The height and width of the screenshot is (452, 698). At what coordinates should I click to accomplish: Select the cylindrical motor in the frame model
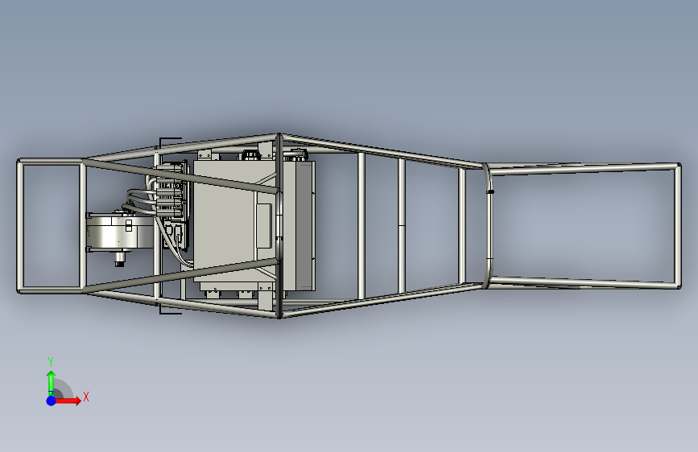pyautogui.click(x=119, y=232)
